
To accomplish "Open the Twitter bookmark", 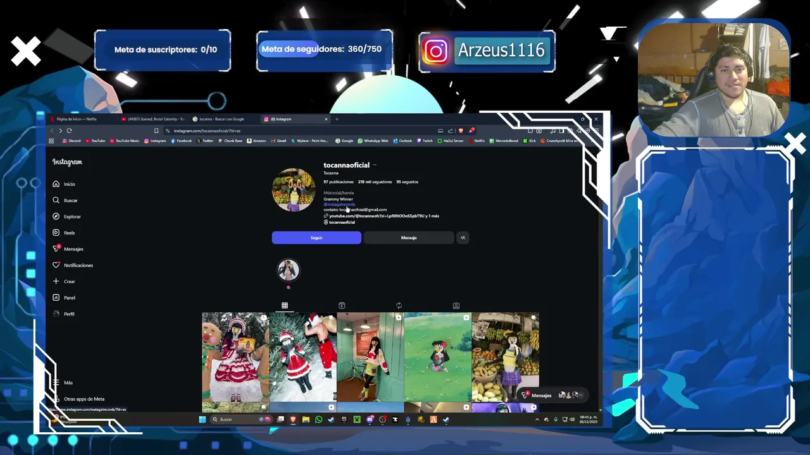I will pos(205,141).
